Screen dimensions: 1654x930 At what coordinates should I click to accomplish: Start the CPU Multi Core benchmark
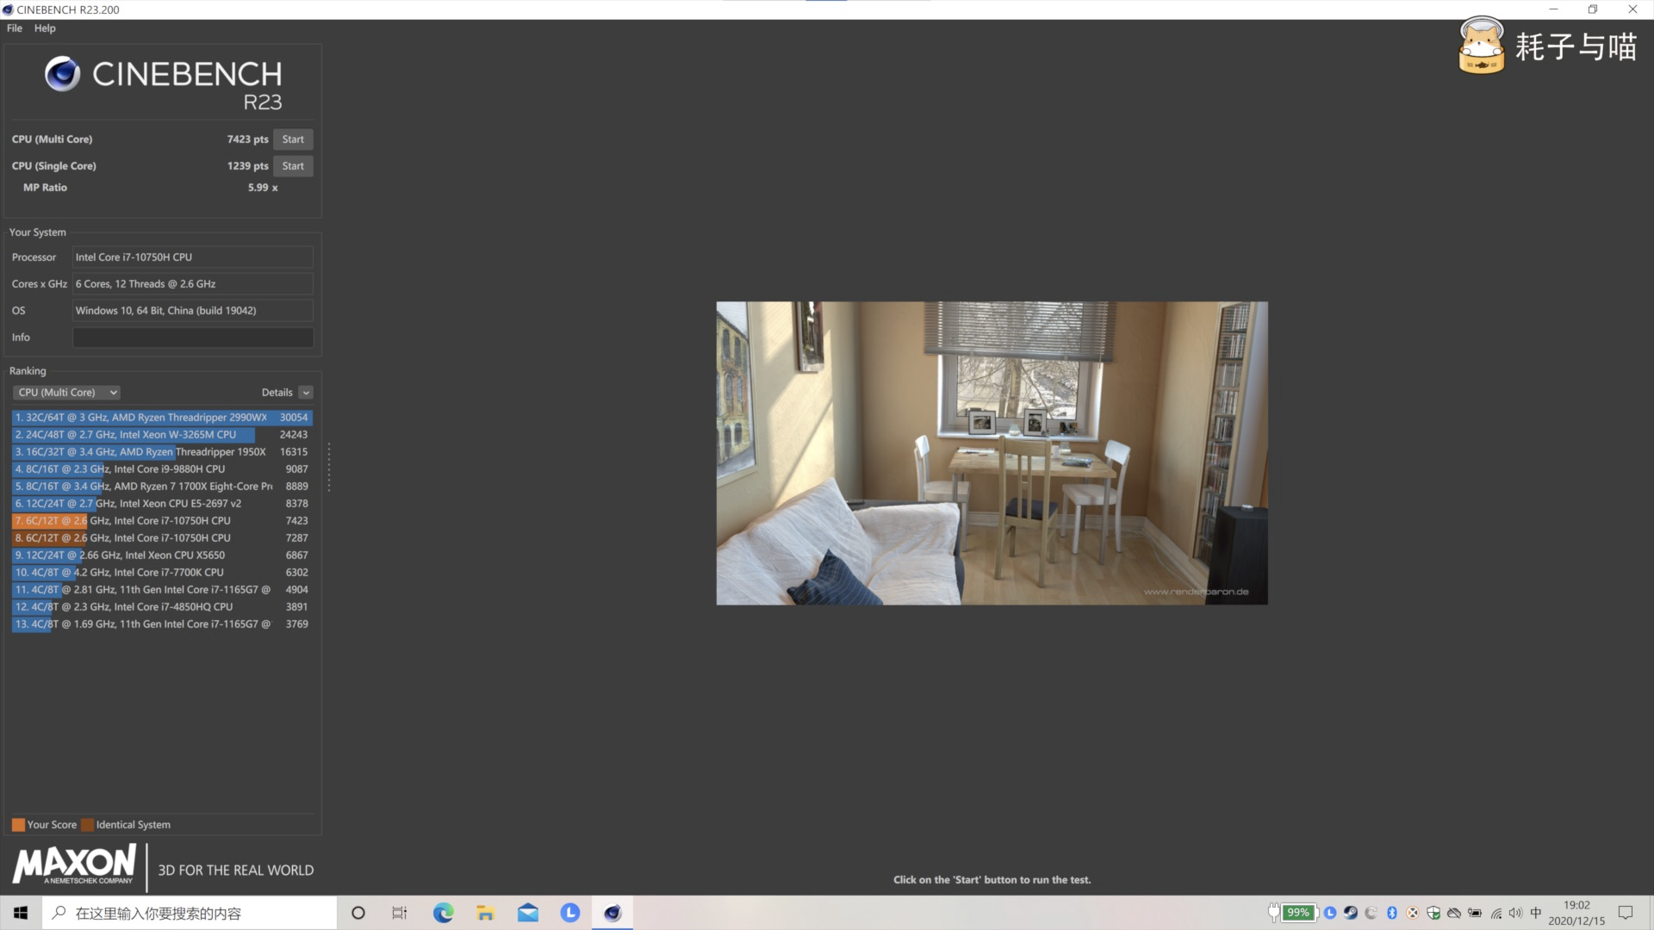click(x=293, y=139)
